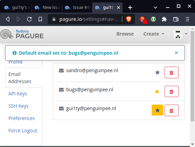Delete the sandro@penguinpee.nl email address
This screenshot has height=147, width=195.
[x=171, y=72]
